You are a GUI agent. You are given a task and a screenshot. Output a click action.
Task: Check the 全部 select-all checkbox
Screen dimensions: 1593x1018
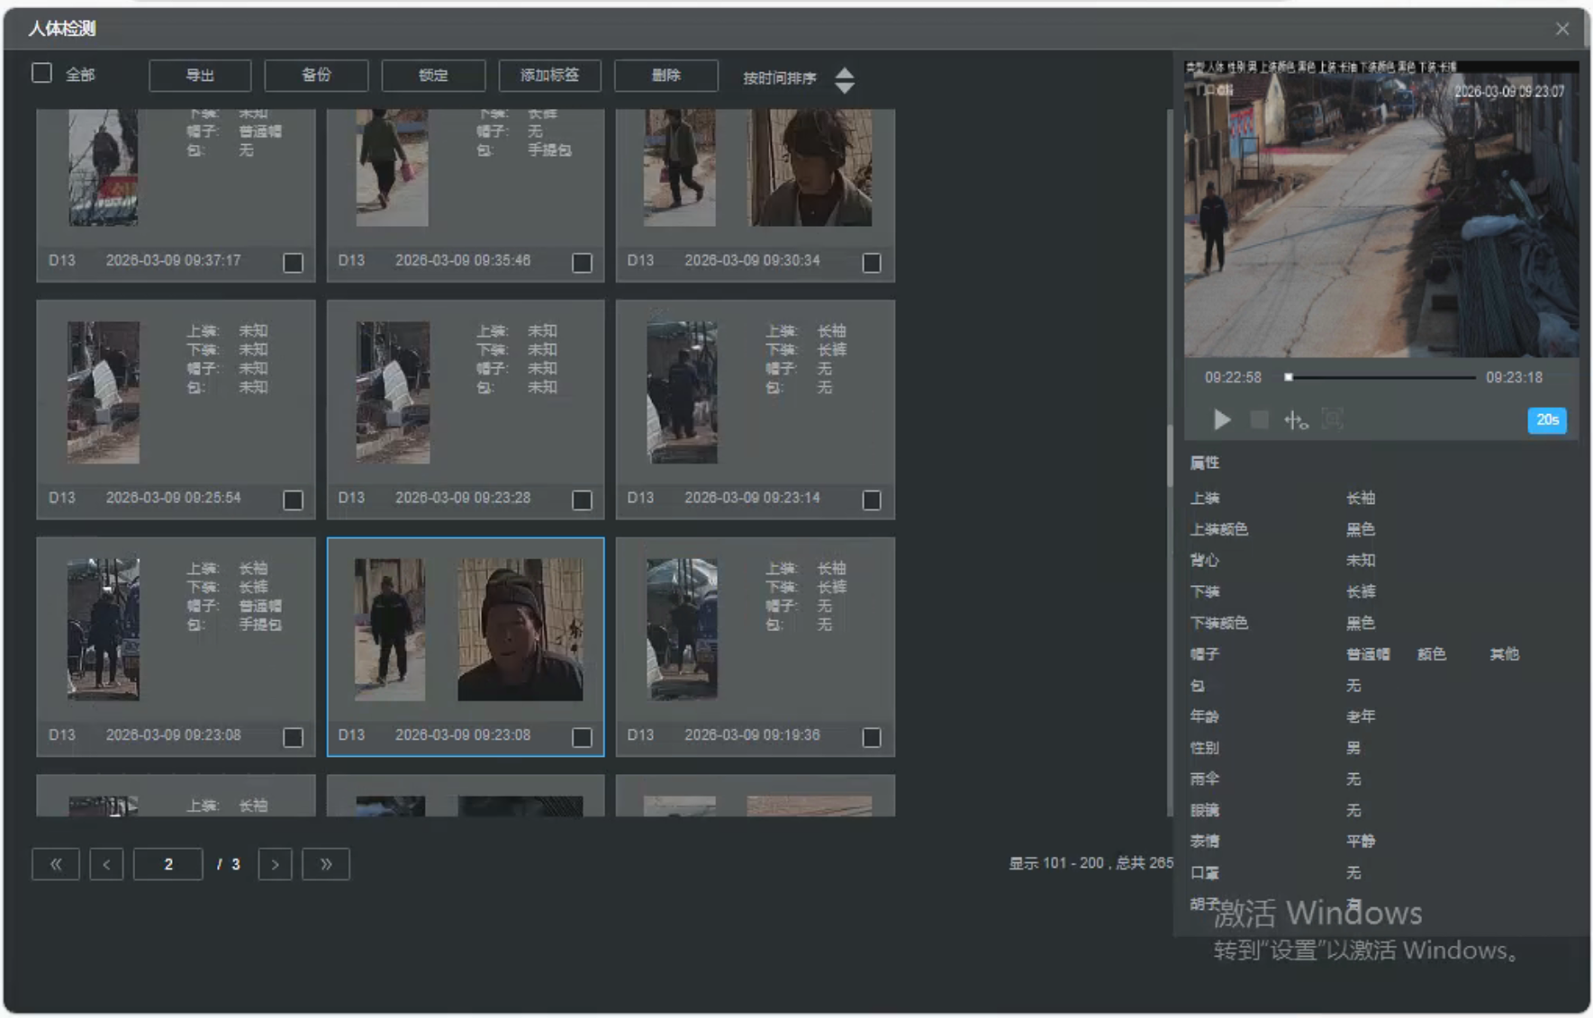pos(42,74)
